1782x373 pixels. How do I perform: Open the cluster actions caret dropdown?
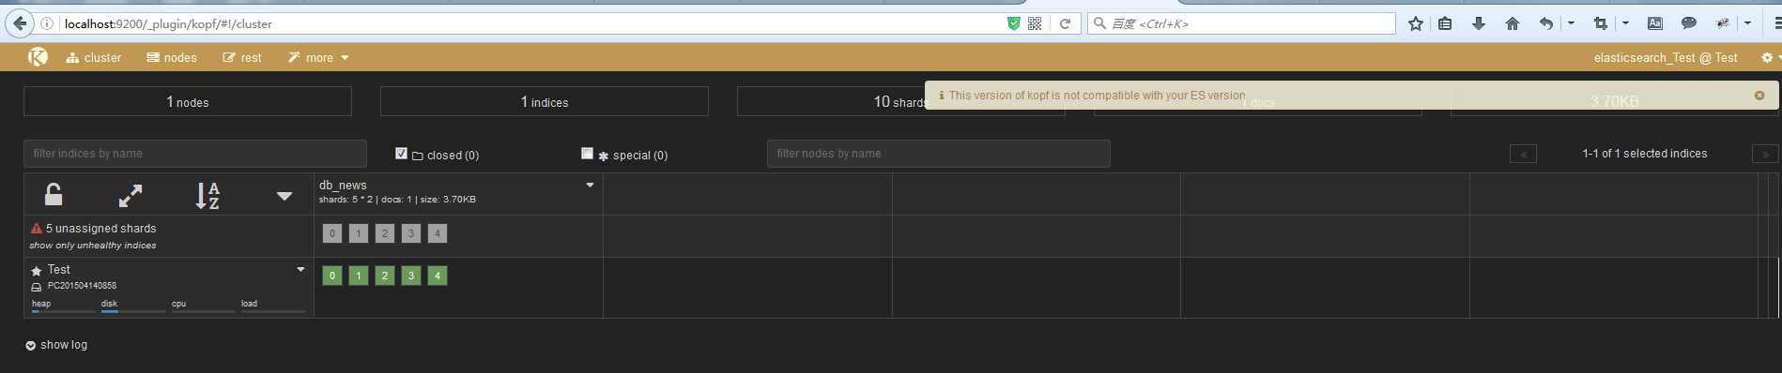point(284,196)
